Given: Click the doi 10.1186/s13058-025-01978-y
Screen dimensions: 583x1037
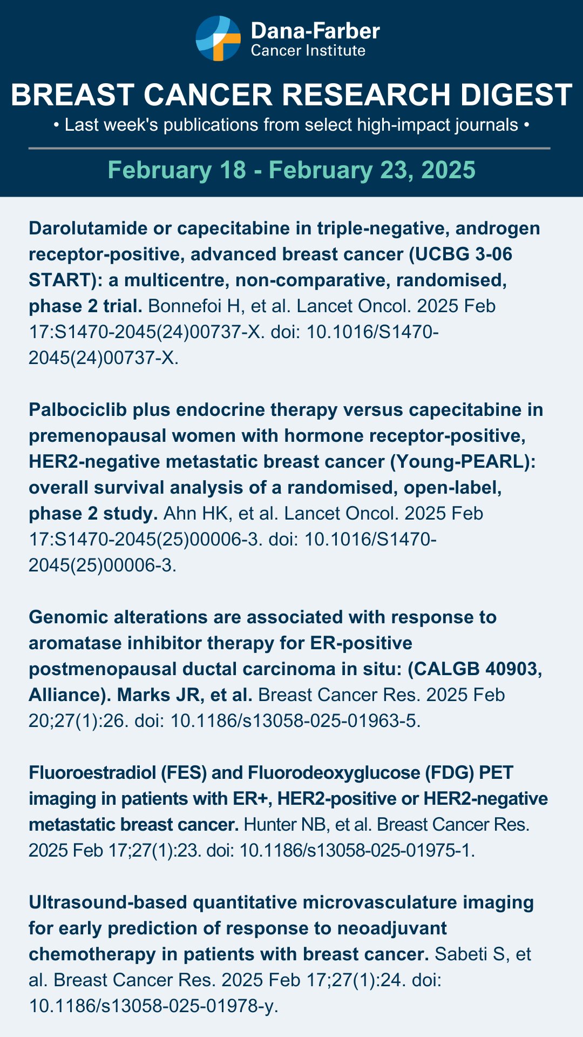Looking at the screenshot, I should coord(235,993).
